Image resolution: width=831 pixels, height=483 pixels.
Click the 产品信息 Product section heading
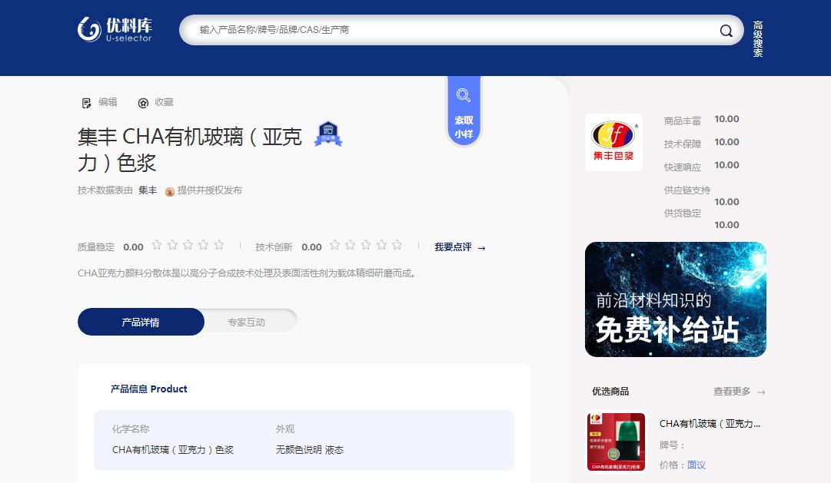149,389
